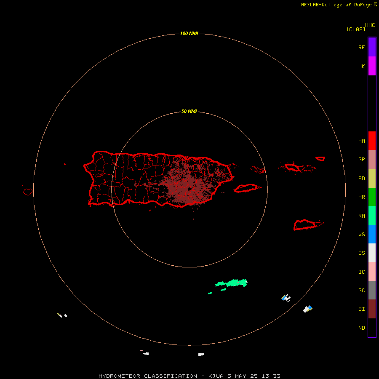Click the IC pink legend swatch

pos(372,272)
